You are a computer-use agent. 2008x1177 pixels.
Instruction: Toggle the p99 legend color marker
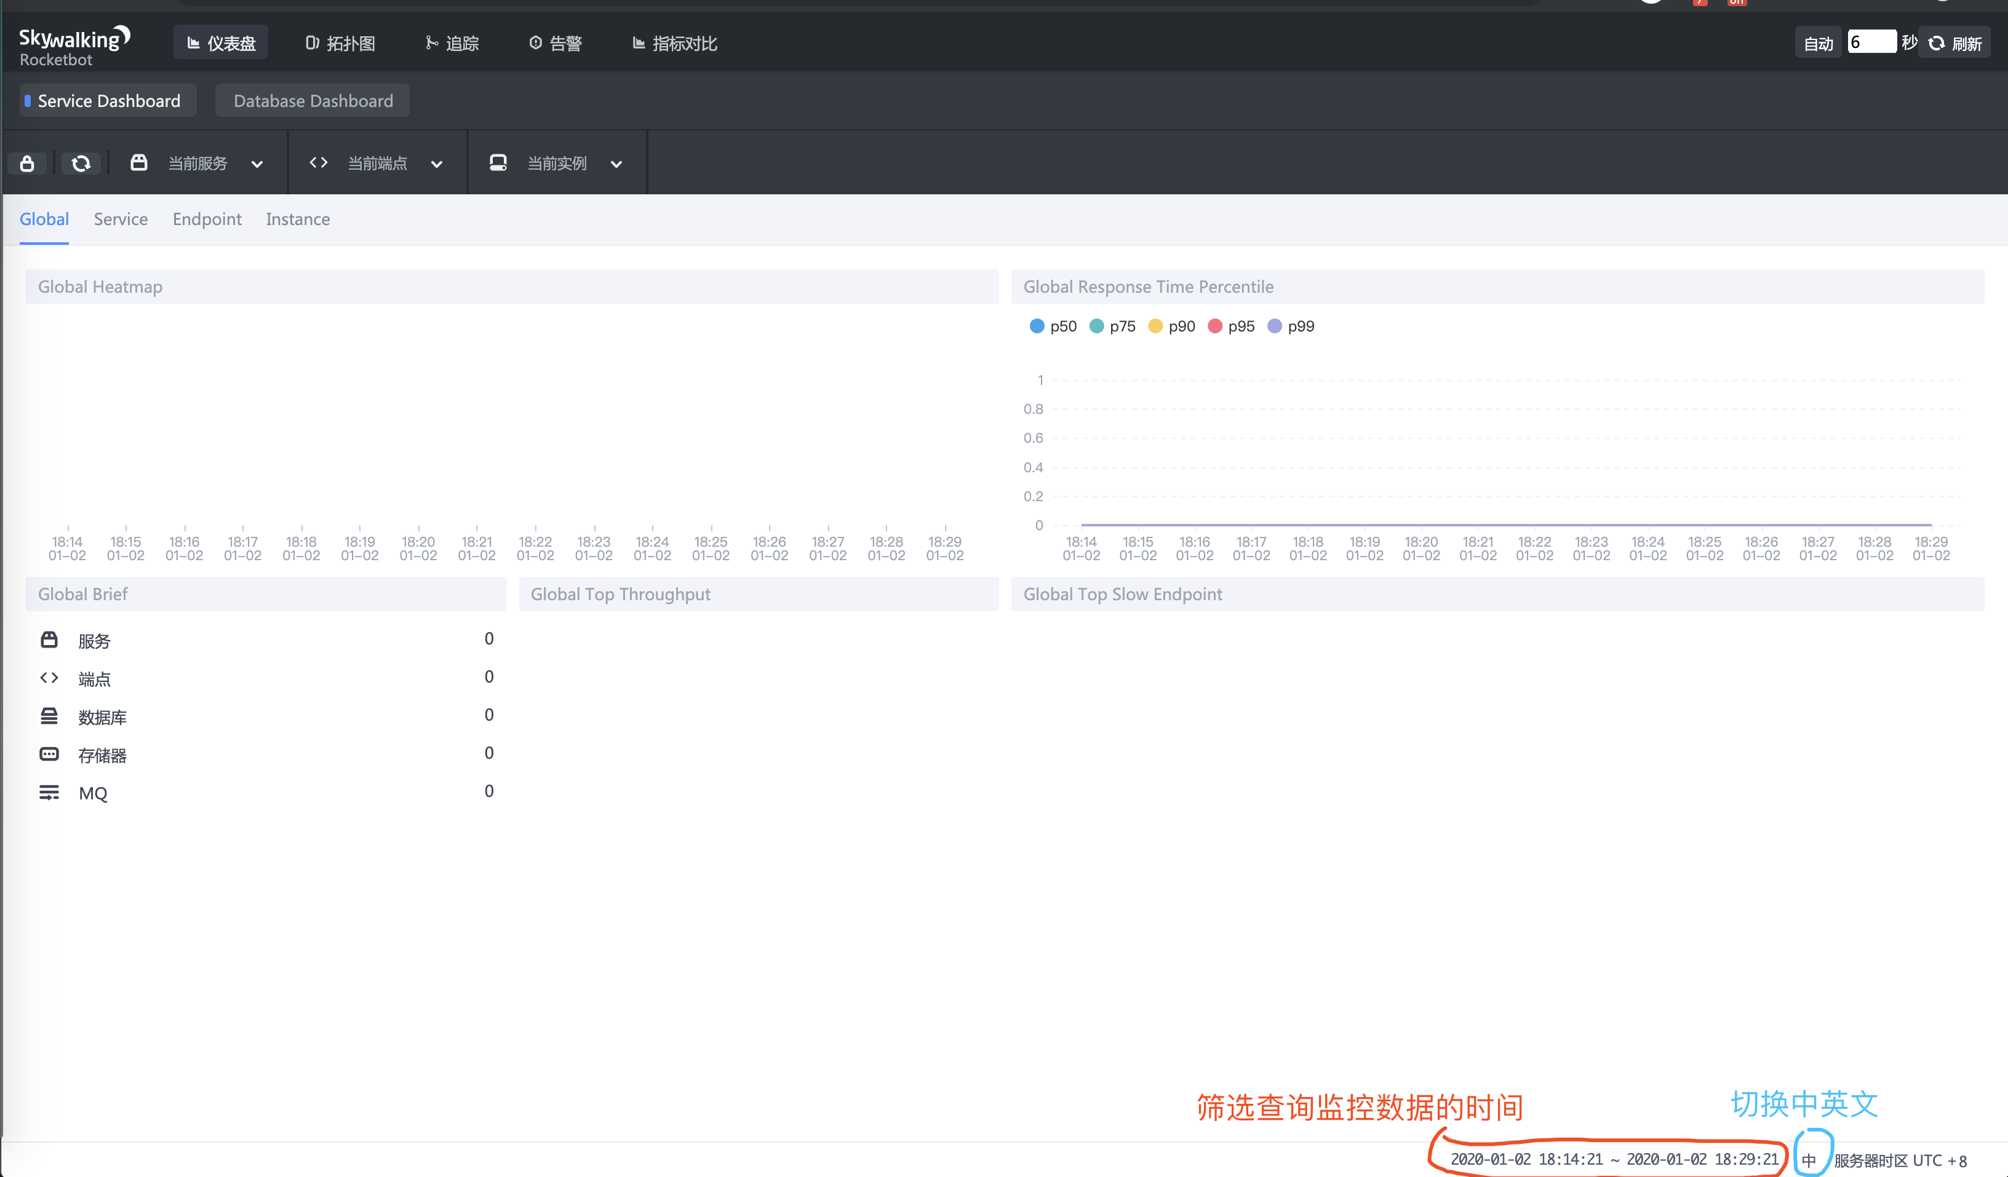1276,326
